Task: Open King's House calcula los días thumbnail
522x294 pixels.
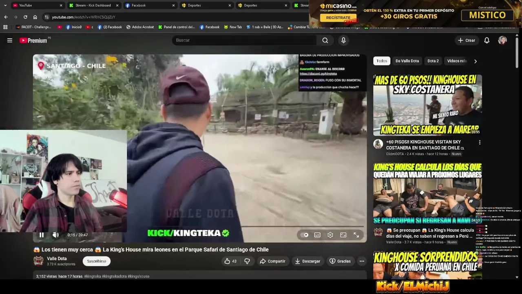Action: click(x=427, y=193)
